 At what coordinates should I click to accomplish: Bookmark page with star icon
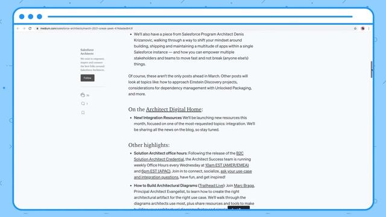pos(355,28)
